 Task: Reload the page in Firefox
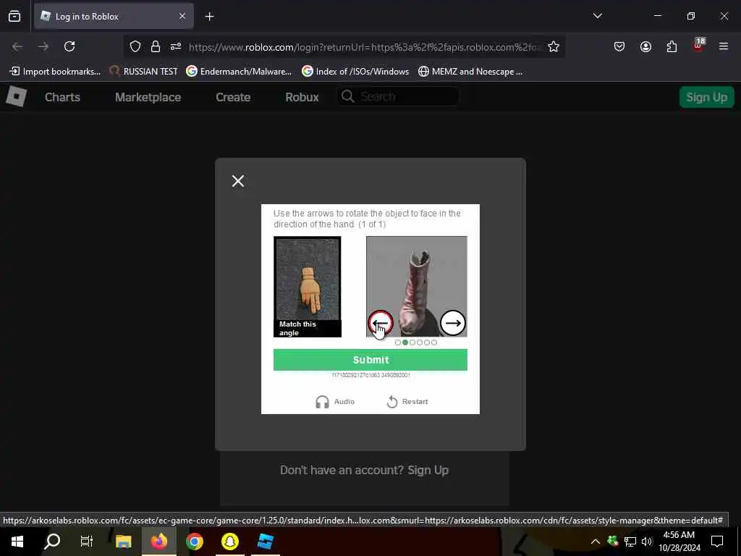(x=69, y=46)
